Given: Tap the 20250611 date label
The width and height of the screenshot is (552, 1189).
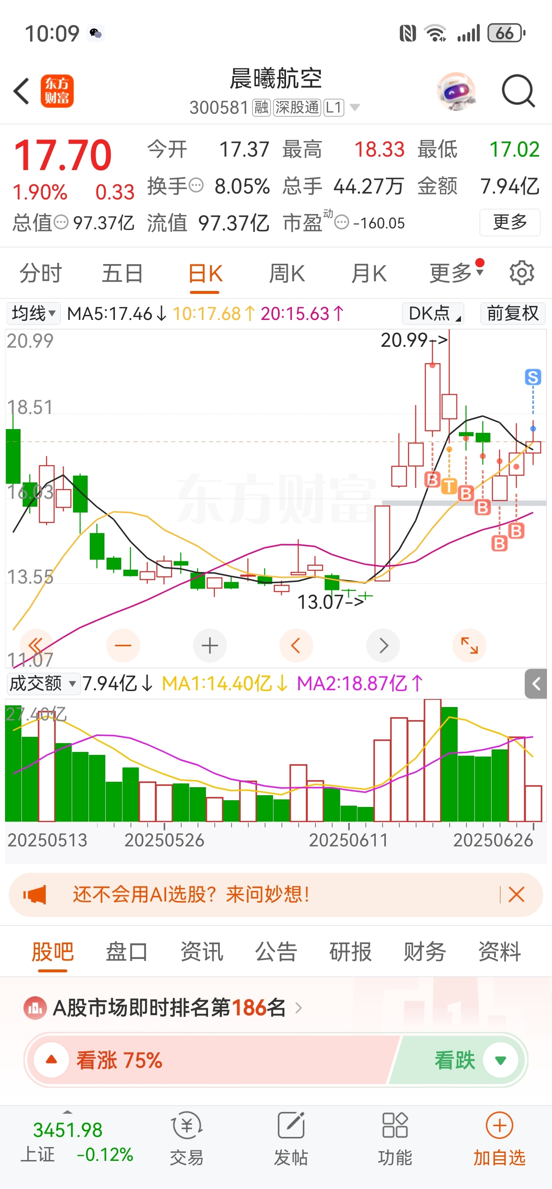Looking at the screenshot, I should coord(349,840).
